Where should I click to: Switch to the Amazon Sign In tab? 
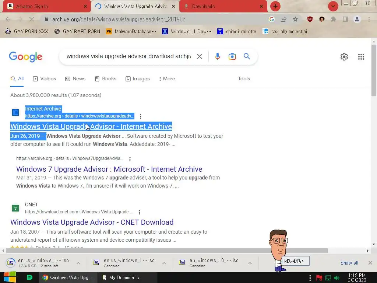click(43, 6)
